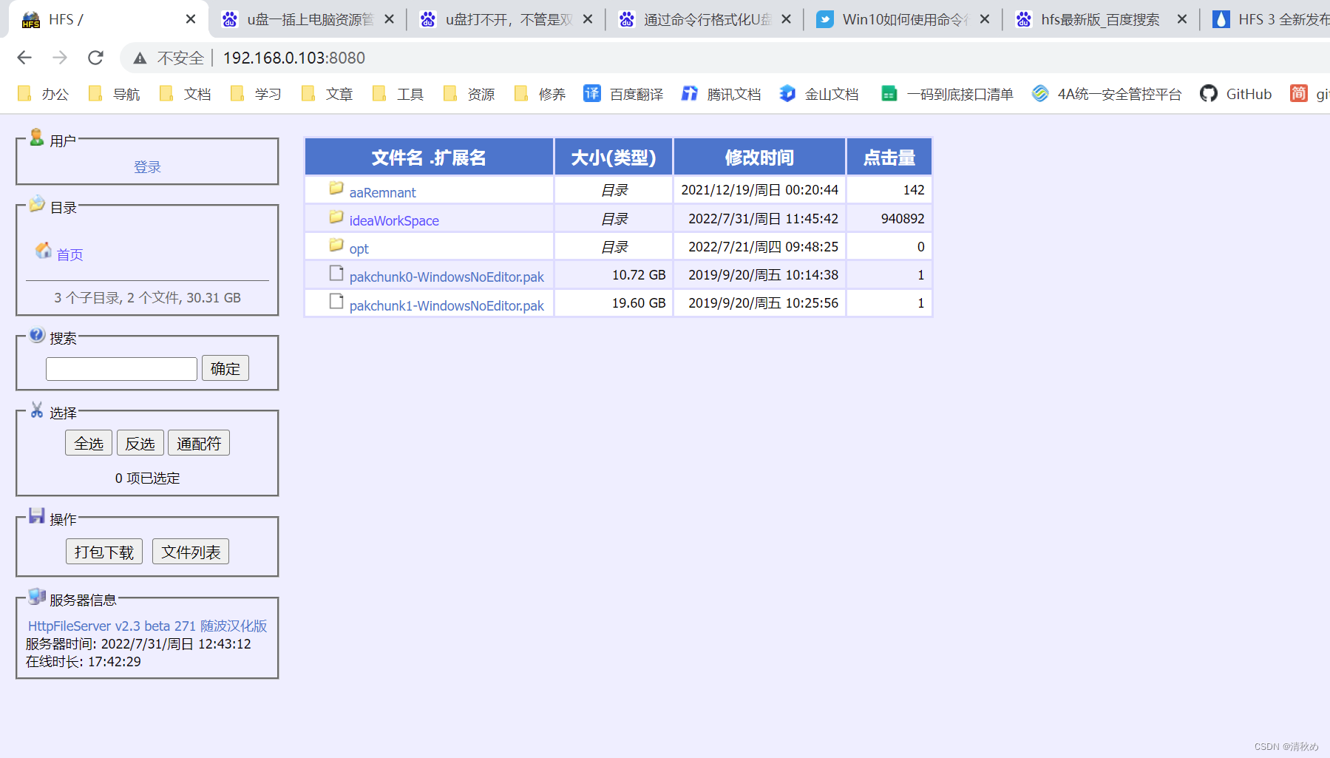Reload the page with the refresh icon
Screen dimensions: 1330x758
point(95,58)
